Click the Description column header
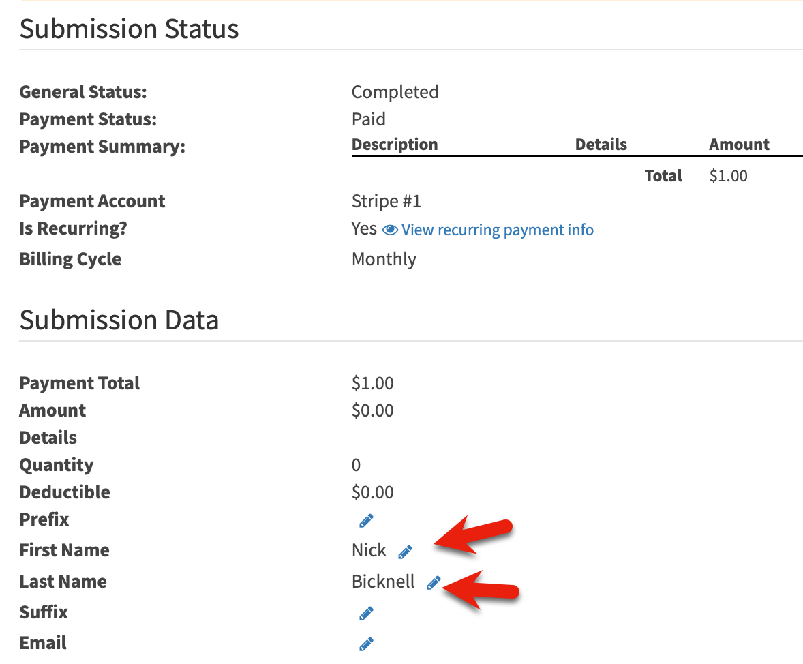 (395, 145)
